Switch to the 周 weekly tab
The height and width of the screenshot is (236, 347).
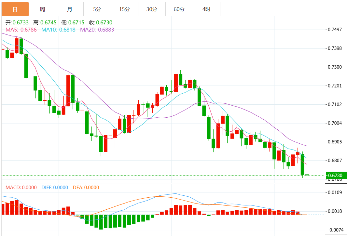43,9
